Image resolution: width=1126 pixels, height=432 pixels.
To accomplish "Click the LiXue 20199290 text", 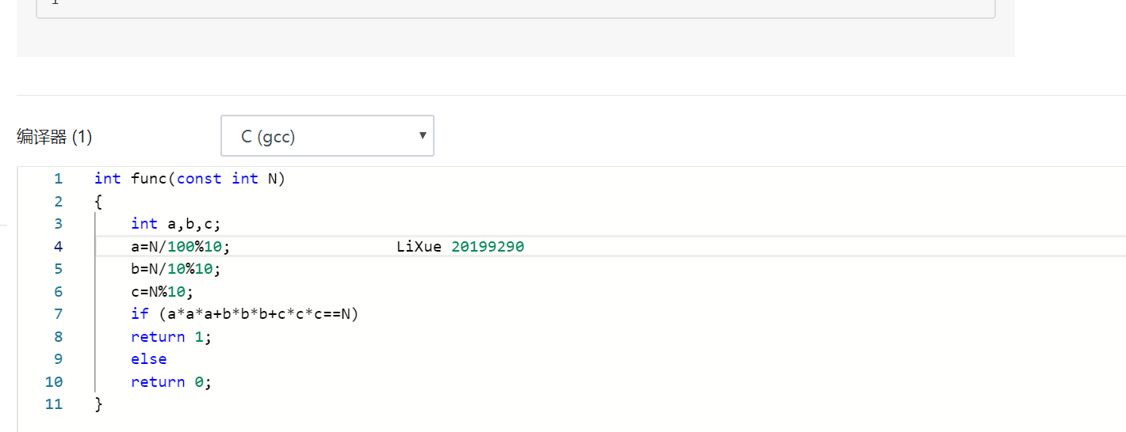I will point(460,247).
